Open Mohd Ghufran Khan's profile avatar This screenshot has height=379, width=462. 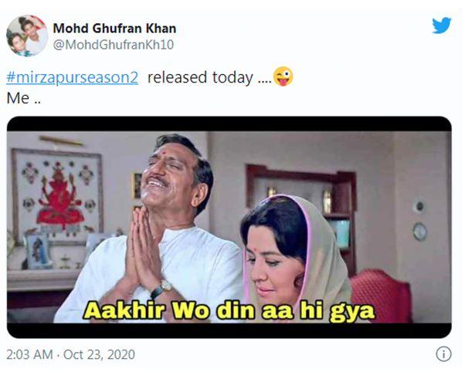click(27, 36)
